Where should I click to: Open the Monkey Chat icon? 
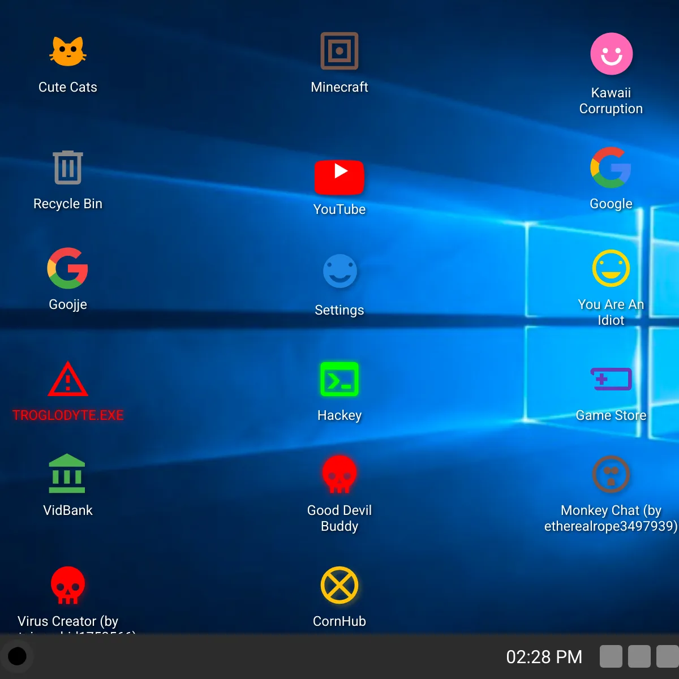point(611,474)
